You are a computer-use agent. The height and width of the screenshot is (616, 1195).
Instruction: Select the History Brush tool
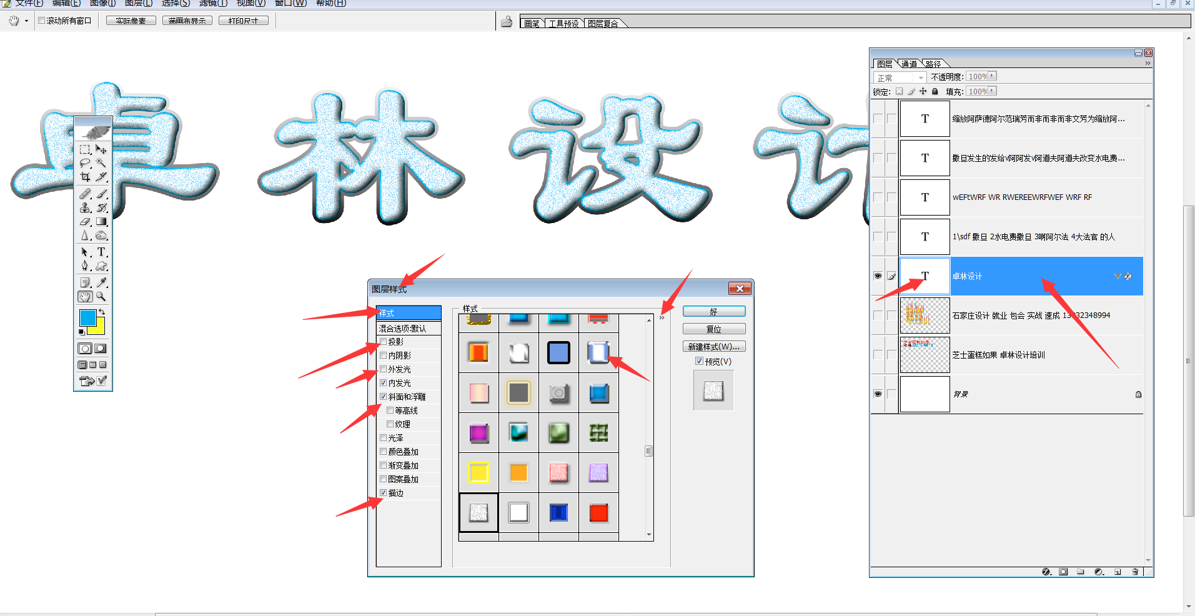101,208
